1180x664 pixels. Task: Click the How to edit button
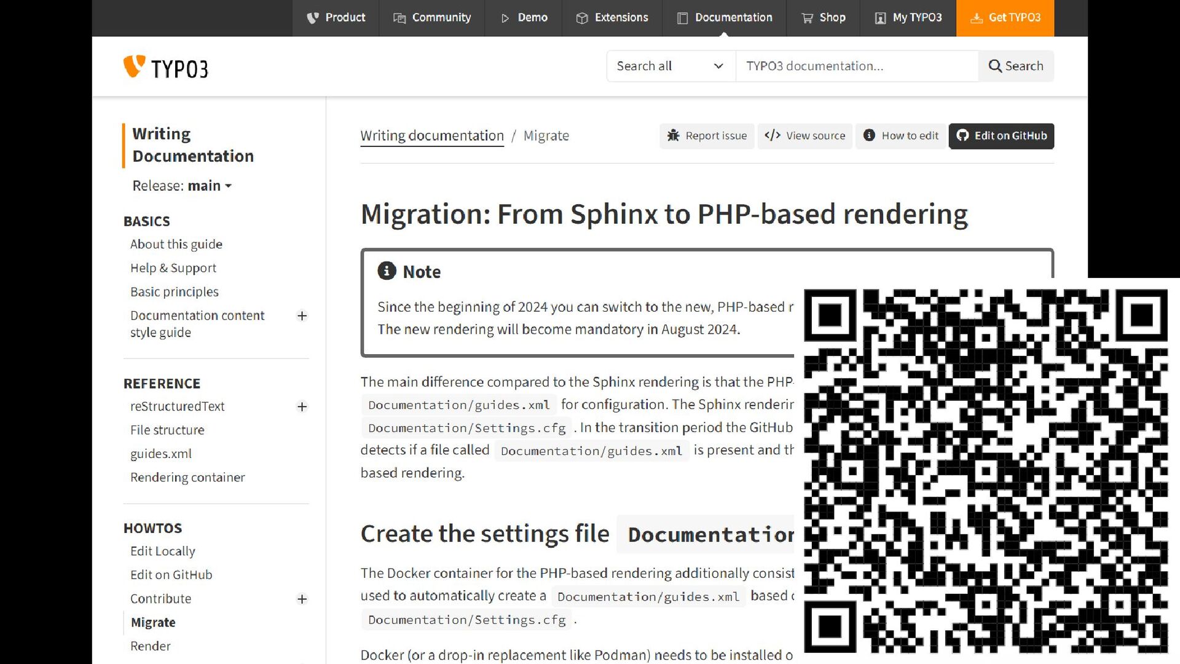[x=901, y=135]
